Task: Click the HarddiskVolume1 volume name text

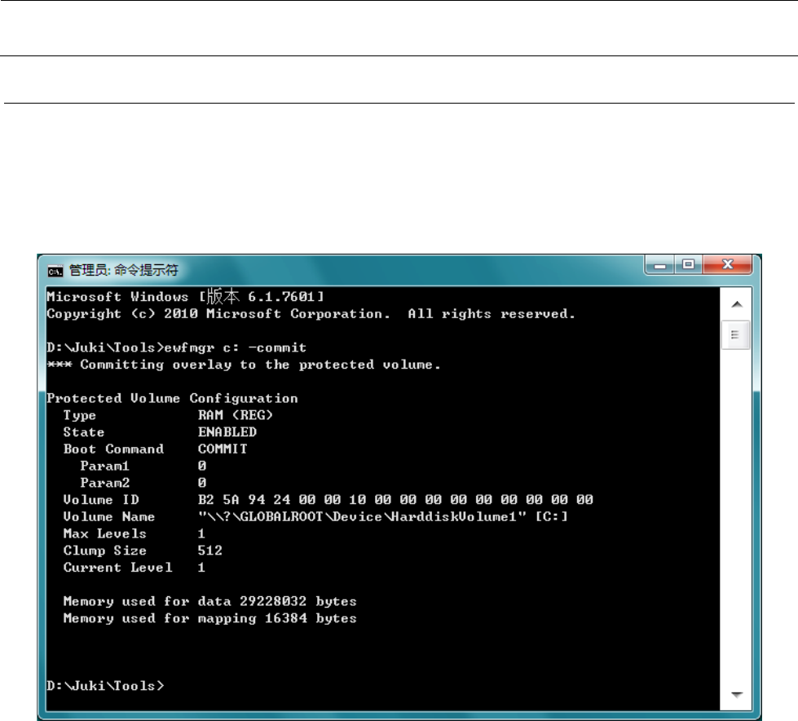Action: click(383, 516)
